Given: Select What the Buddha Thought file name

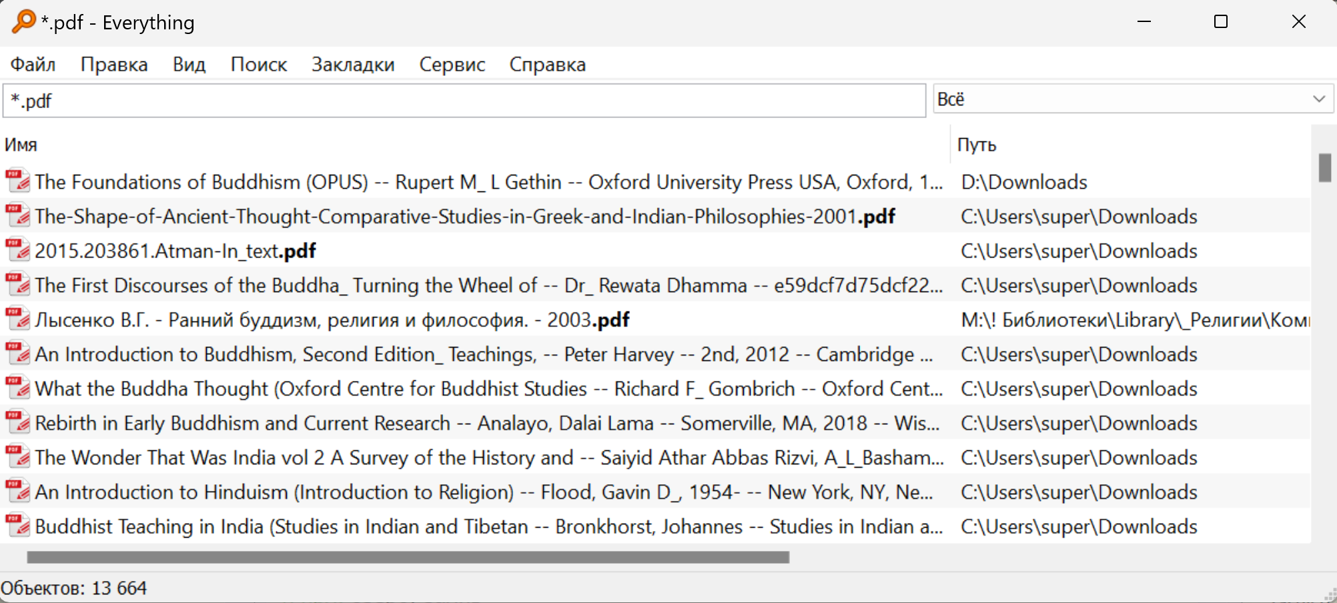Looking at the screenshot, I should click(489, 389).
